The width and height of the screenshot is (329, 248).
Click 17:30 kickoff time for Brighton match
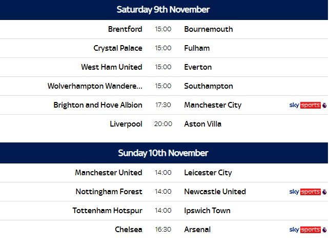163,105
